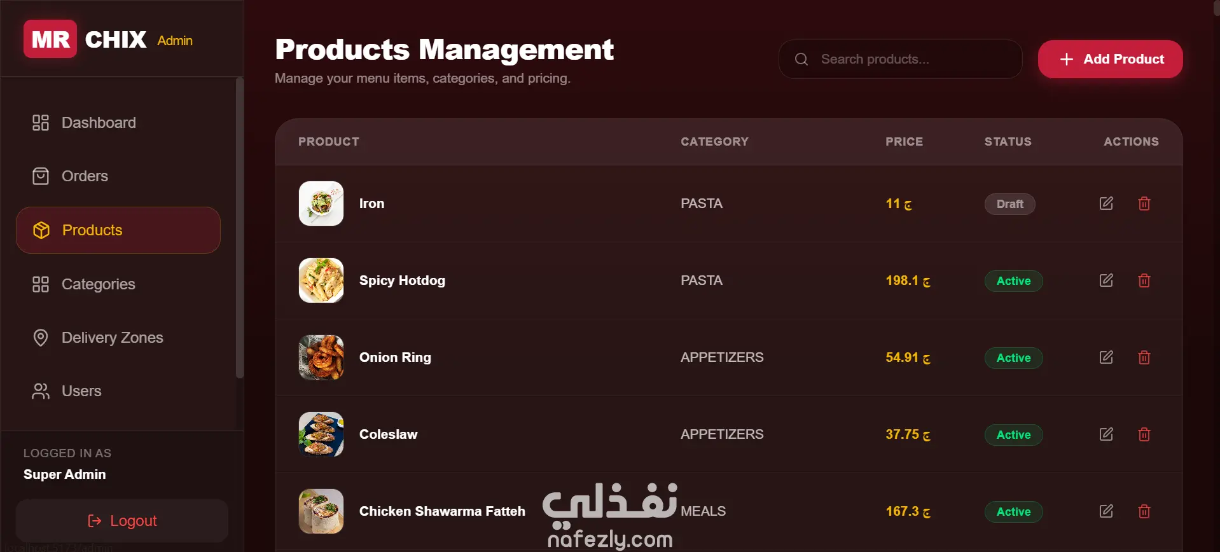Delete the Coleslaw product
Screen dimensions: 1220x552
click(1144, 434)
